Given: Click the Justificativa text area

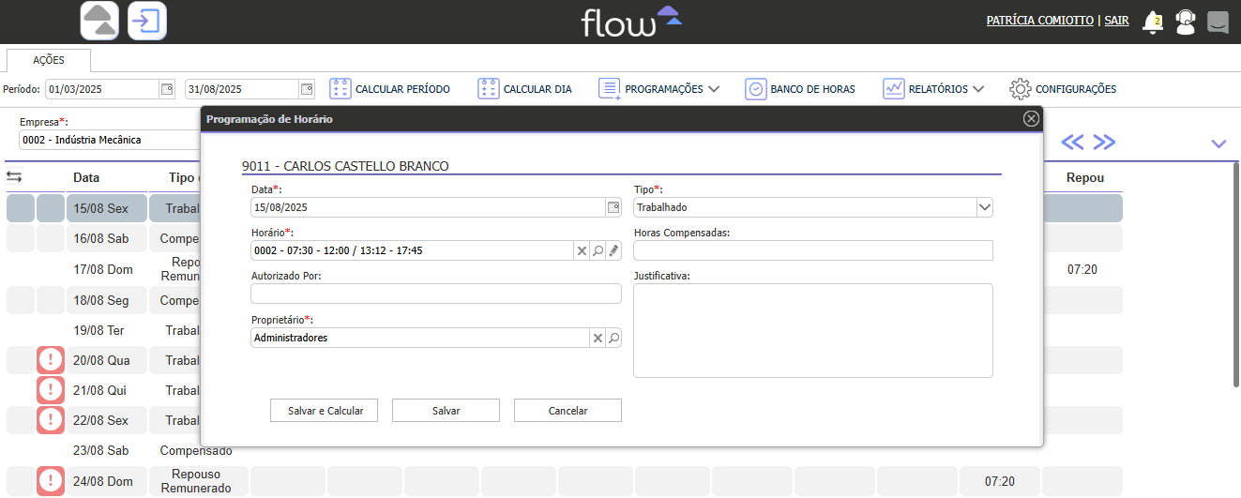Looking at the screenshot, I should point(812,330).
